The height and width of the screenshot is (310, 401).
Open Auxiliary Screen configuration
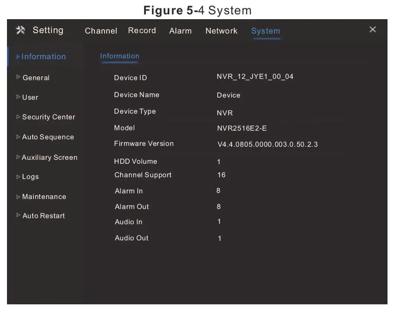click(x=49, y=157)
